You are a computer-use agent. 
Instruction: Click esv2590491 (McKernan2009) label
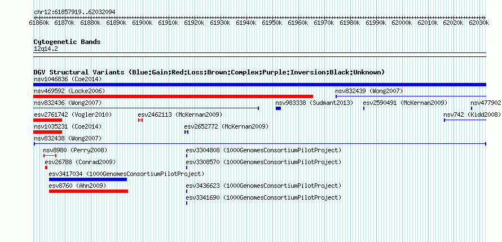(405, 103)
